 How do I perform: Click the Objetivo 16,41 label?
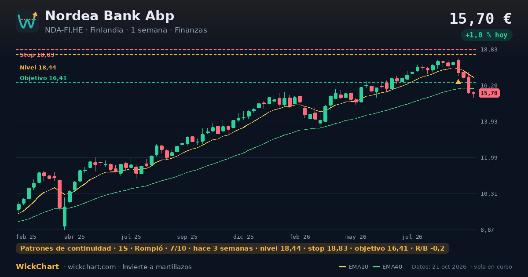coord(43,78)
